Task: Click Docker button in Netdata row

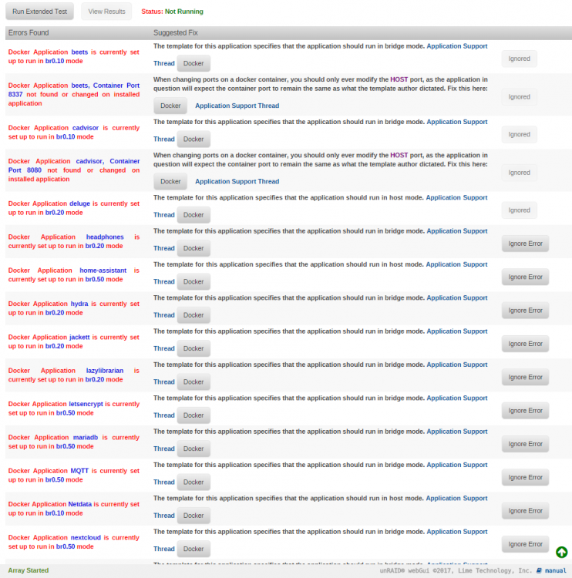Action: point(193,516)
